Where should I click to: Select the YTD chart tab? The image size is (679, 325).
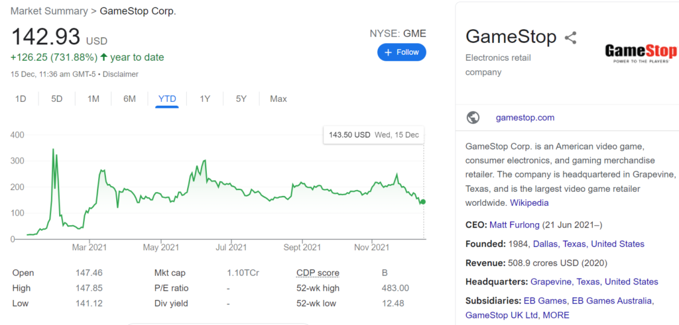167,99
